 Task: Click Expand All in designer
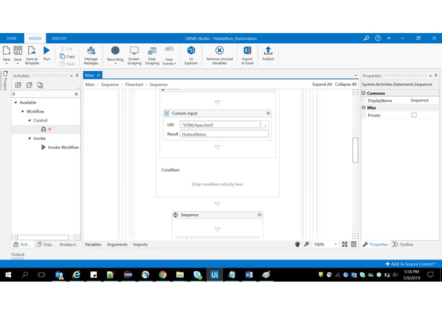pos(322,85)
